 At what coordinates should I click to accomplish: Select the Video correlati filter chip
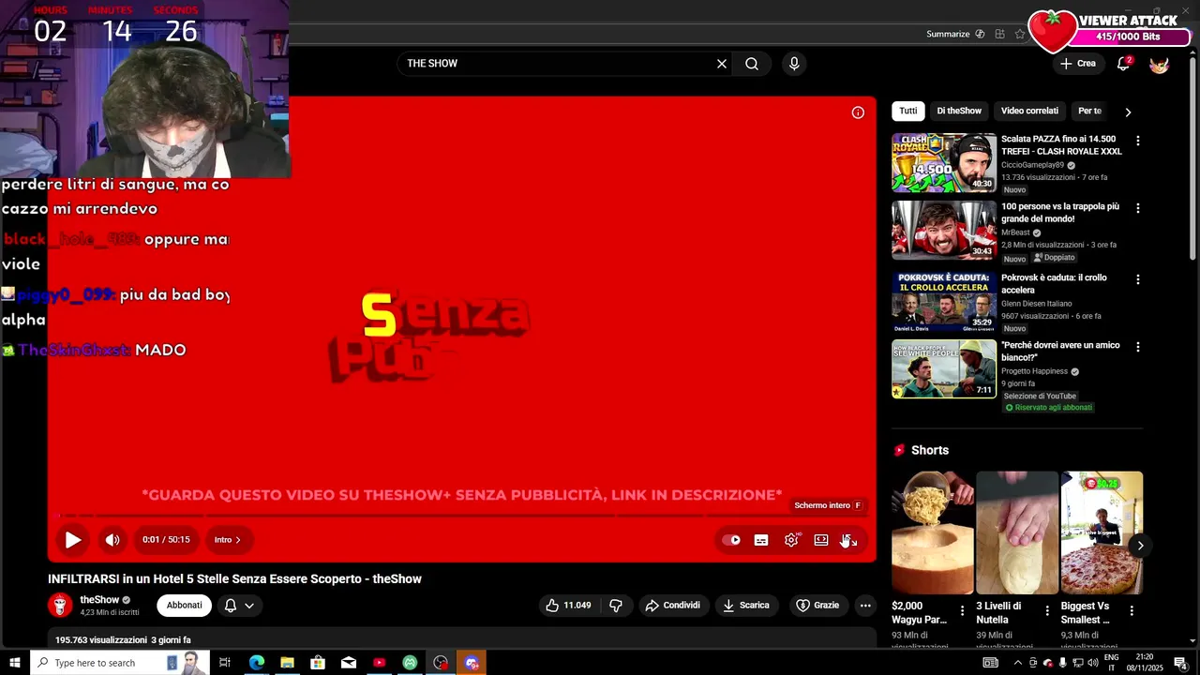1029,111
